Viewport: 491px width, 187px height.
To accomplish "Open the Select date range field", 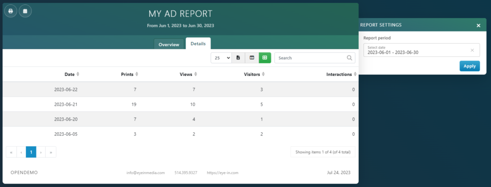I will [x=421, y=50].
